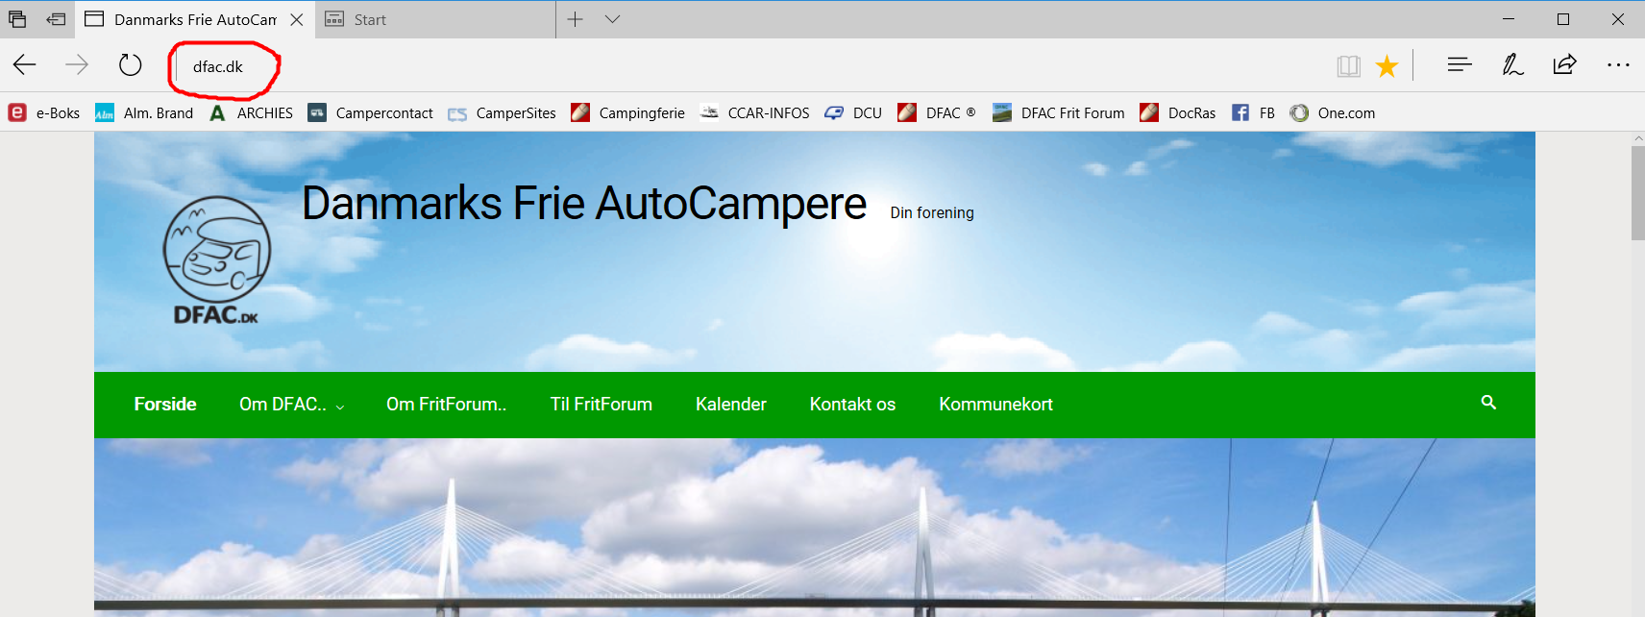Screen dimensions: 1645x617
Task: Select the Forside menu item
Action: 165,405
